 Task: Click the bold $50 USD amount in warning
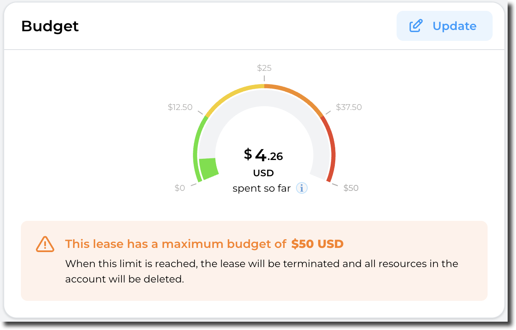317,244
